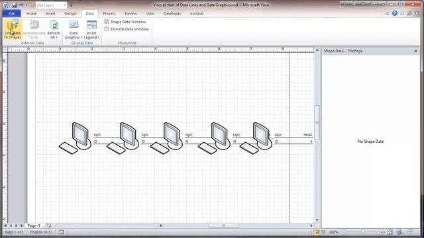Click the horizontal scrollbar left arrow

point(160,225)
